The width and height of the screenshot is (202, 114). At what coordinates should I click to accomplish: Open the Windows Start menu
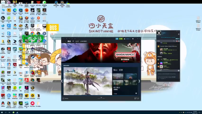pos(2,112)
